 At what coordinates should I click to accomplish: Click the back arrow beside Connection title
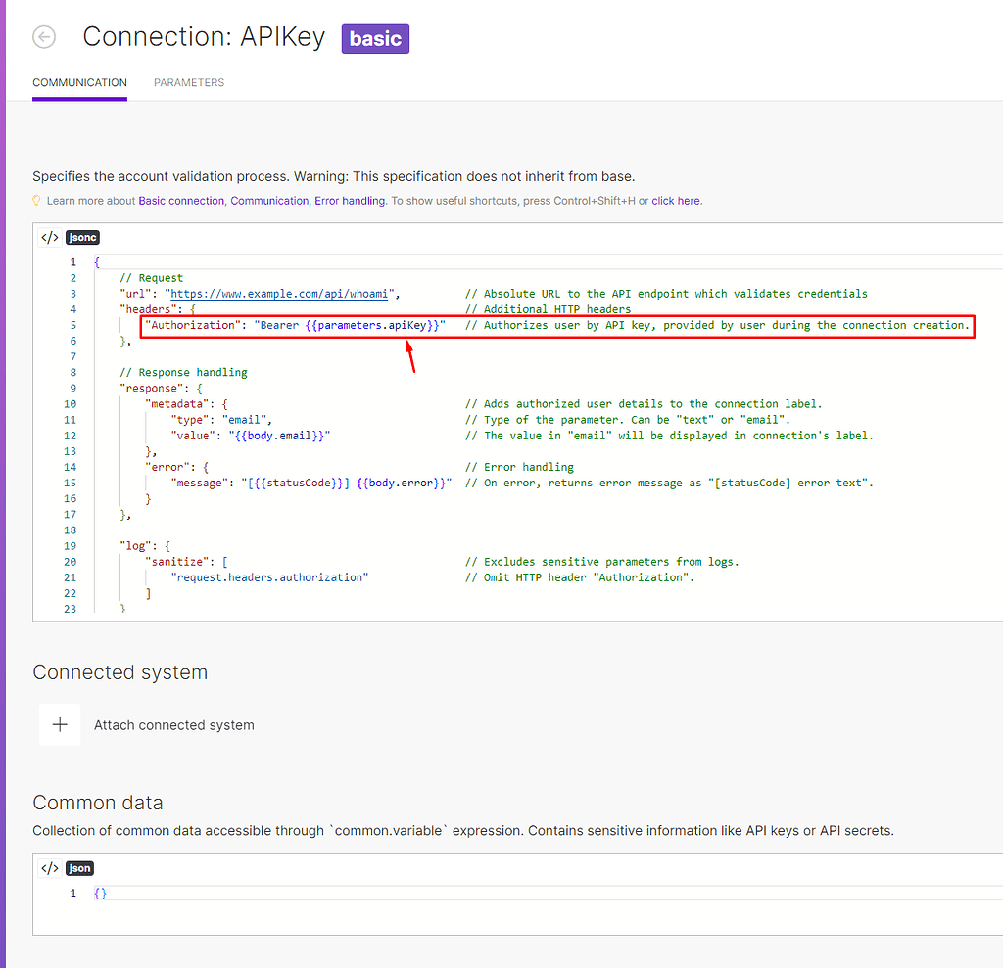coord(44,37)
